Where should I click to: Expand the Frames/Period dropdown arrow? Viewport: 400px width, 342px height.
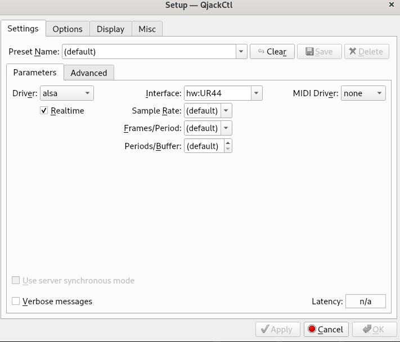tap(226, 128)
